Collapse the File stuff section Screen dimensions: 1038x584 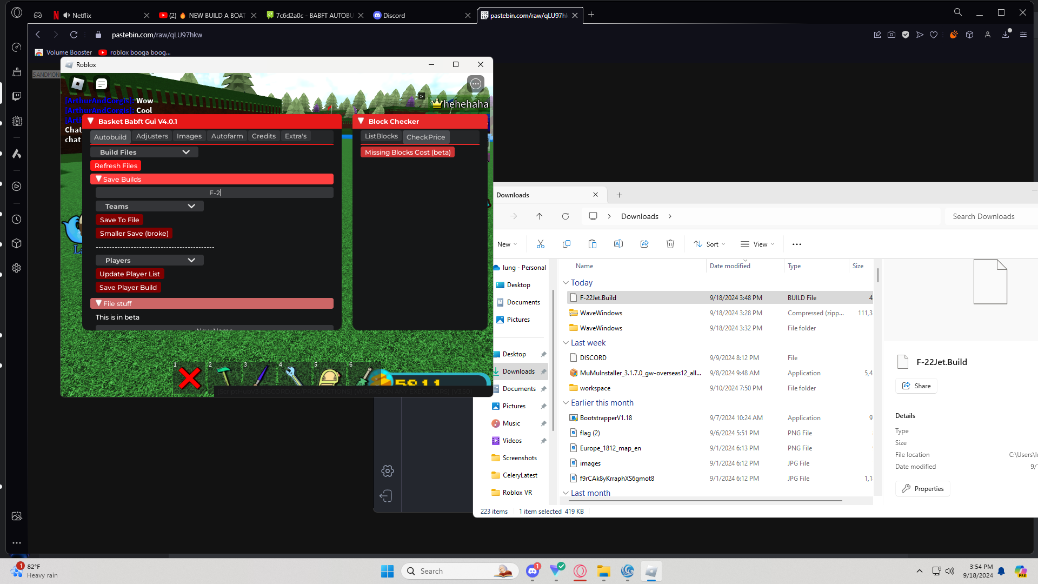pos(99,303)
